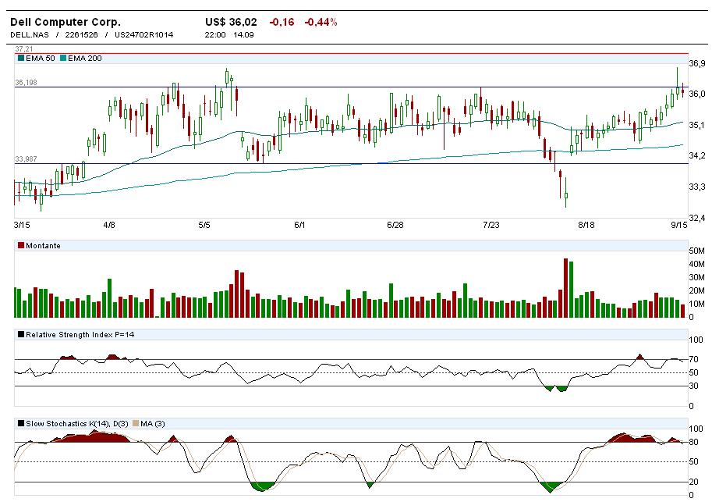This screenshot has height=502, width=712.
Task: Click the Montante volume panel label
Action: point(43,246)
